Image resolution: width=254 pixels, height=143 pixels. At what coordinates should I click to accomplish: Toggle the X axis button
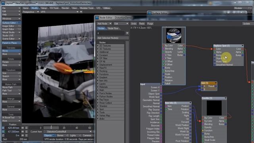3,128
